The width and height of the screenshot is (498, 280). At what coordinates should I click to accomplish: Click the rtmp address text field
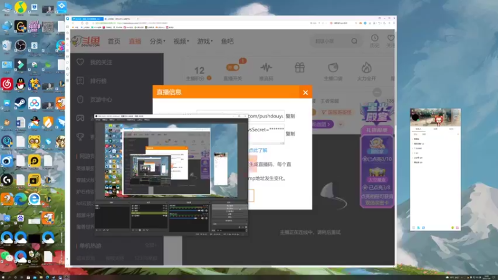click(240, 116)
